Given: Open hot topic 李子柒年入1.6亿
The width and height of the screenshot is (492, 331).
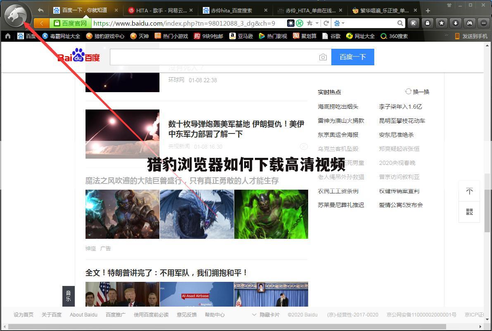Looking at the screenshot, I should pyautogui.click(x=400, y=107).
